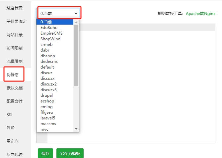Open the 默认文档 tab
Image resolution: width=222 pixels, height=158 pixels.
click(15, 88)
